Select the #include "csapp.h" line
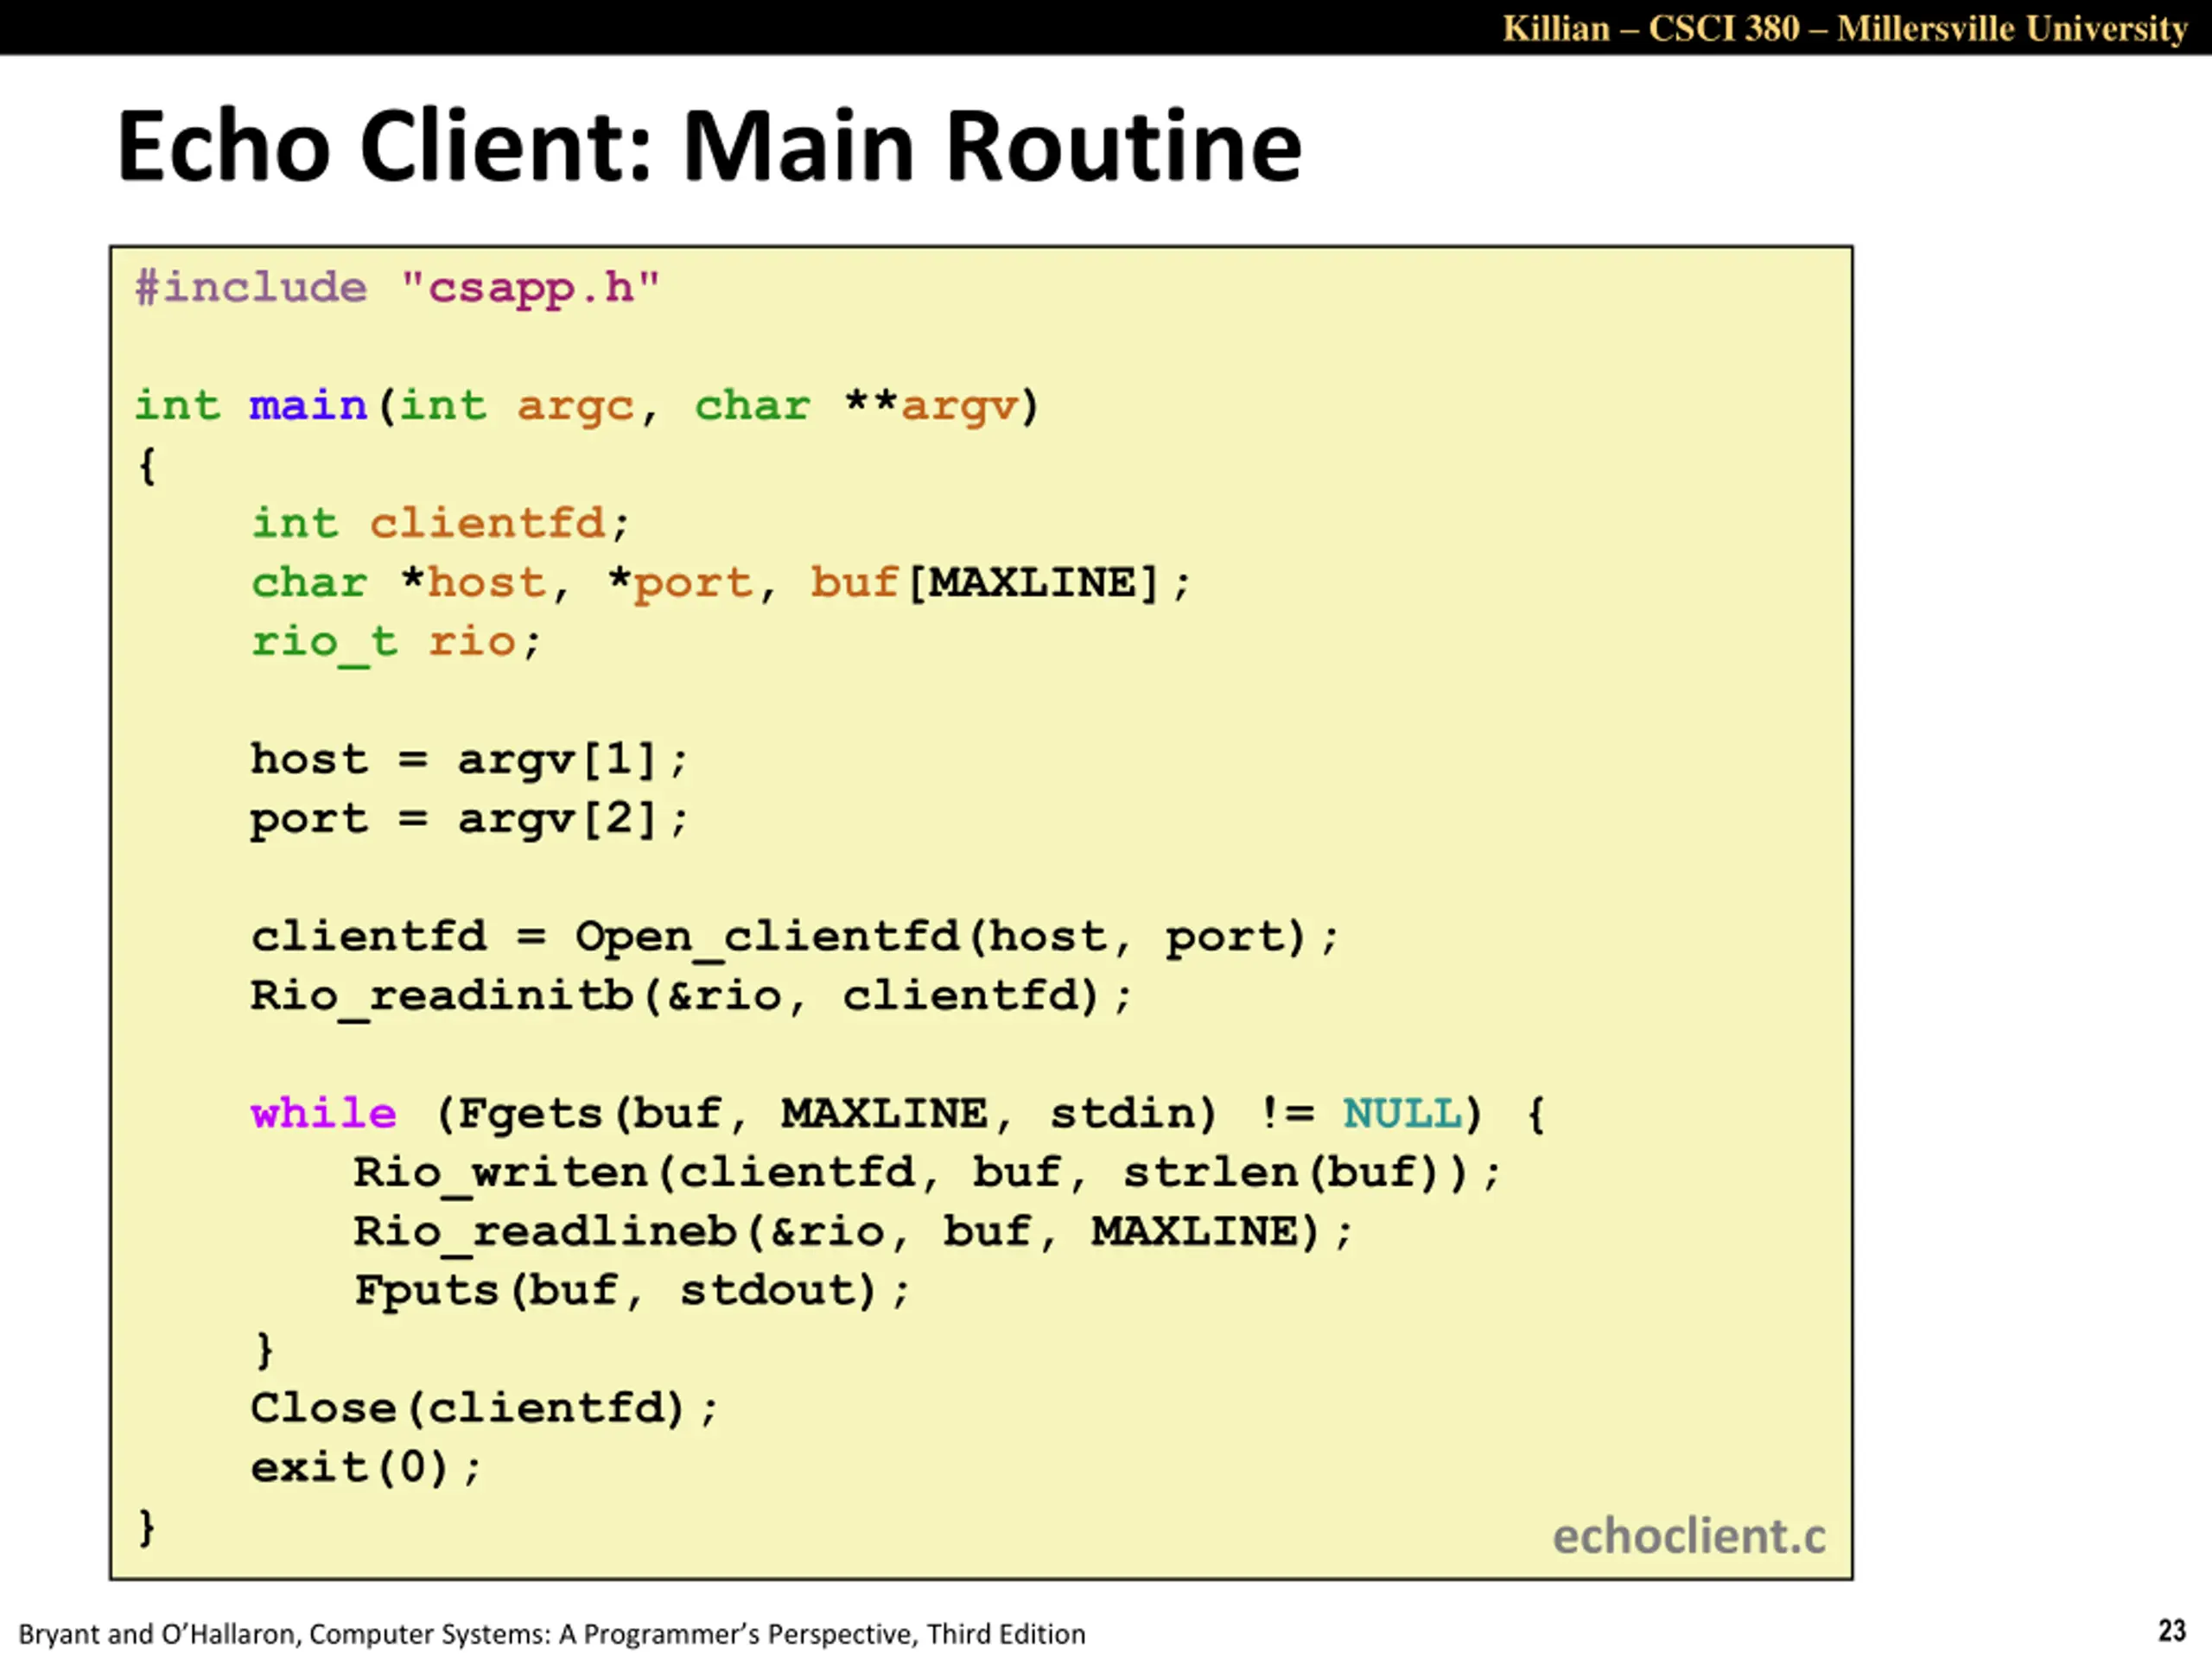Screen dimensions: 2212x1659 coord(398,288)
